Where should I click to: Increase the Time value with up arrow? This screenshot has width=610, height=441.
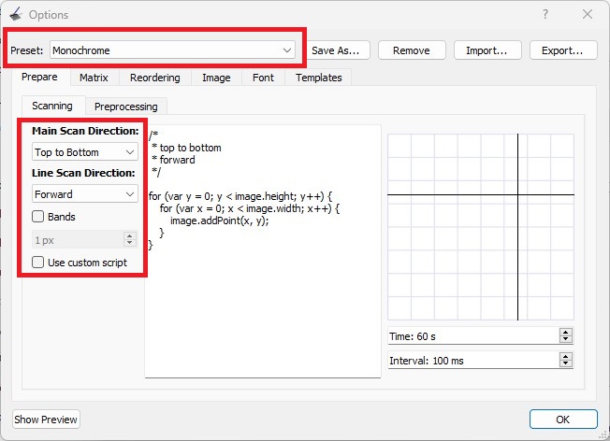click(x=564, y=332)
